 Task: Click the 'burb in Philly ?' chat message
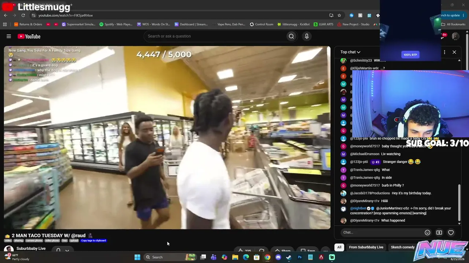coord(392,186)
